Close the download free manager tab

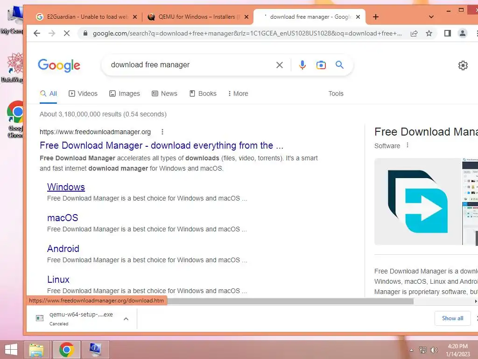pyautogui.click(x=358, y=17)
